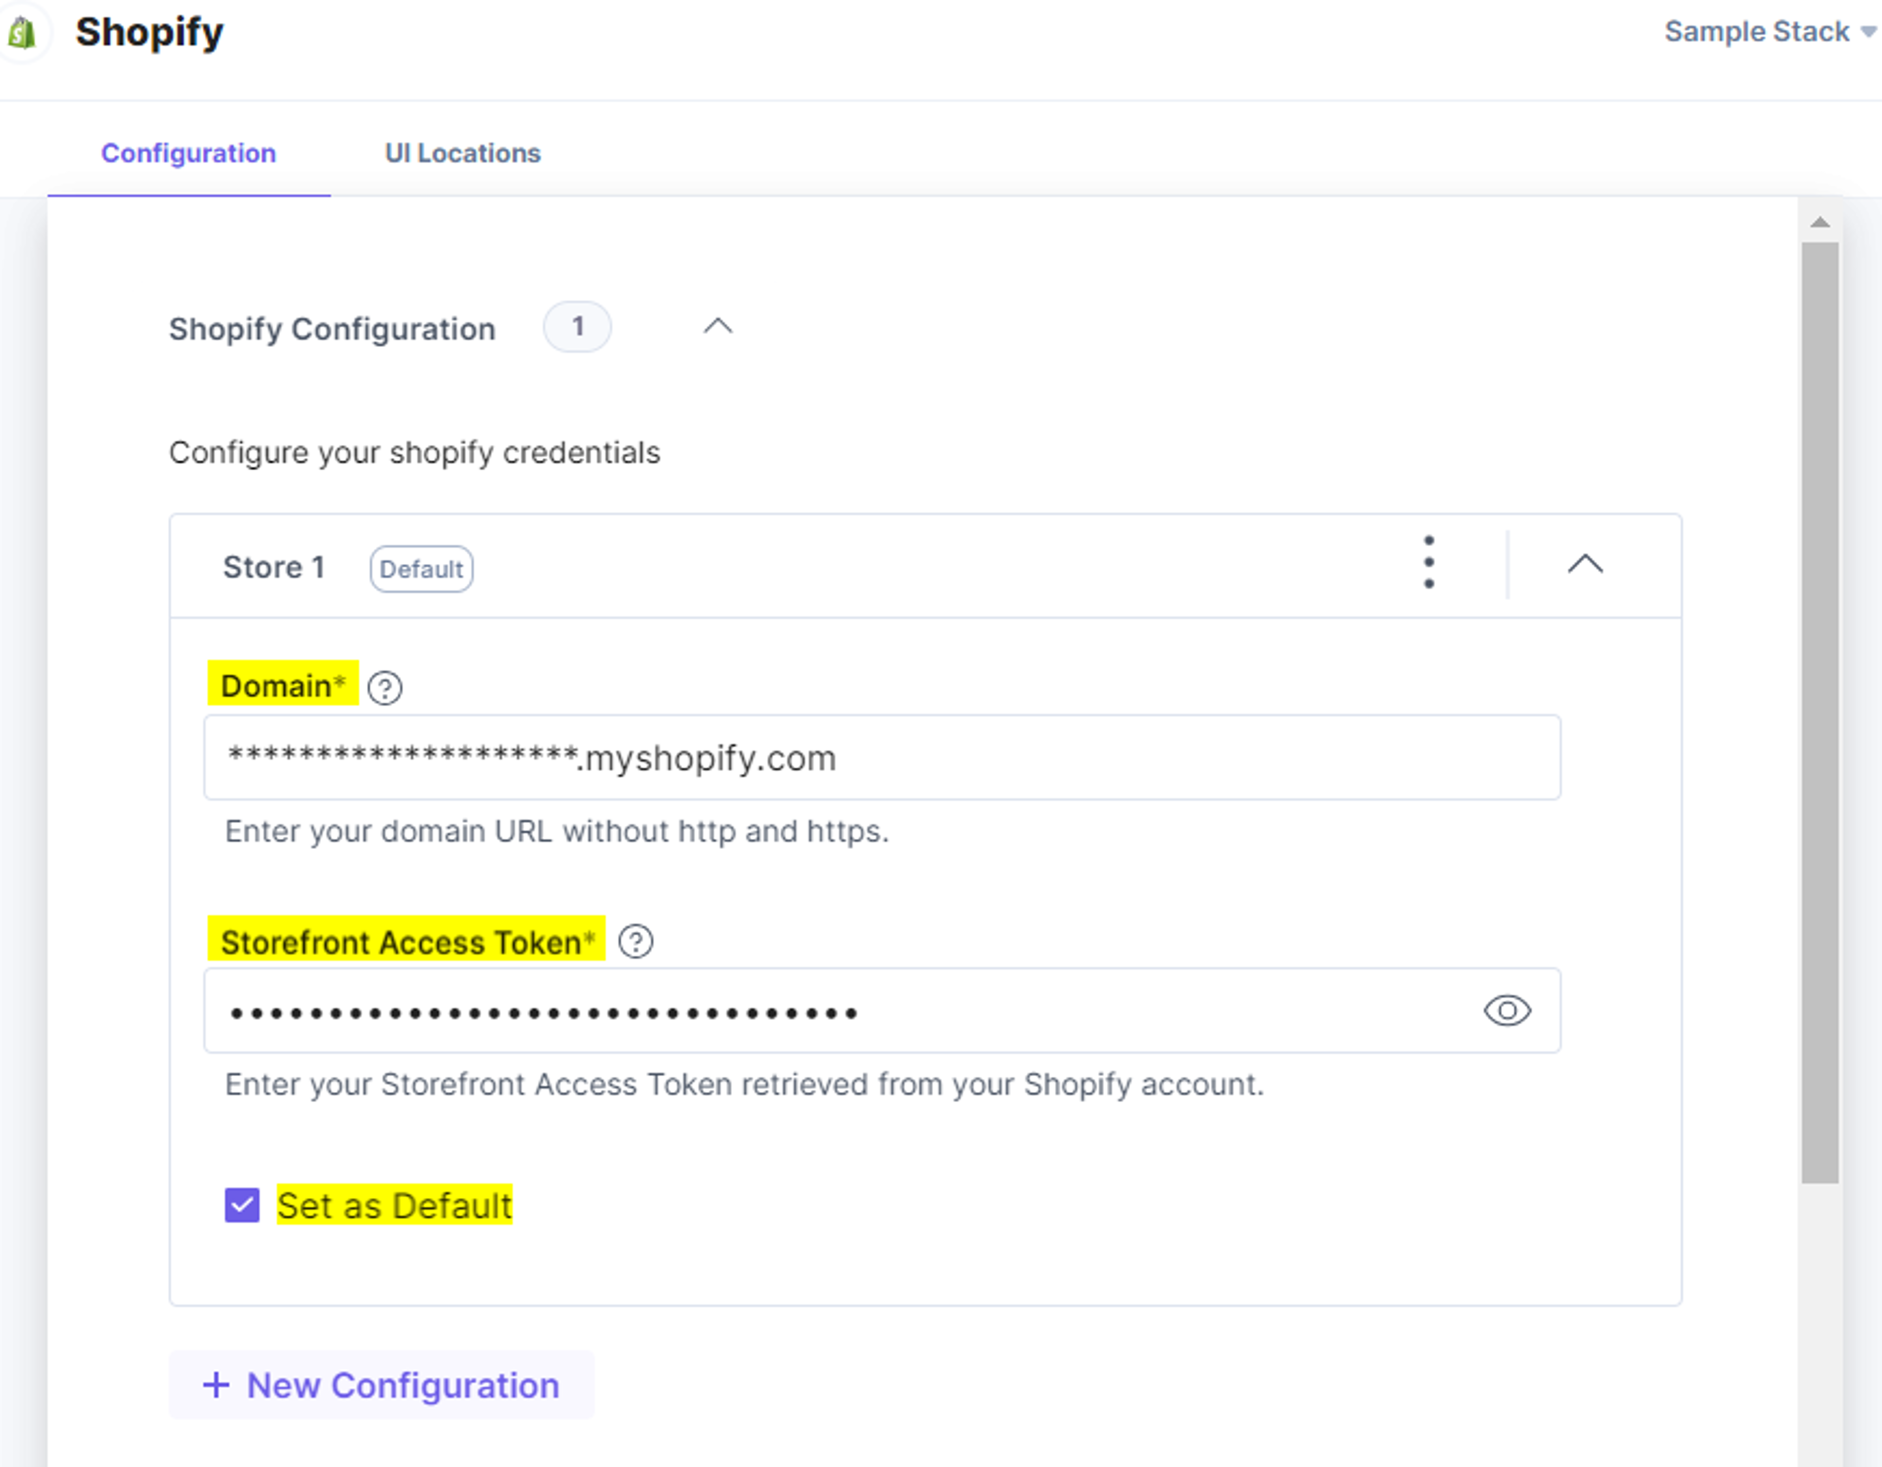Reveal the Storefront Access Token value

pyautogui.click(x=1507, y=1010)
